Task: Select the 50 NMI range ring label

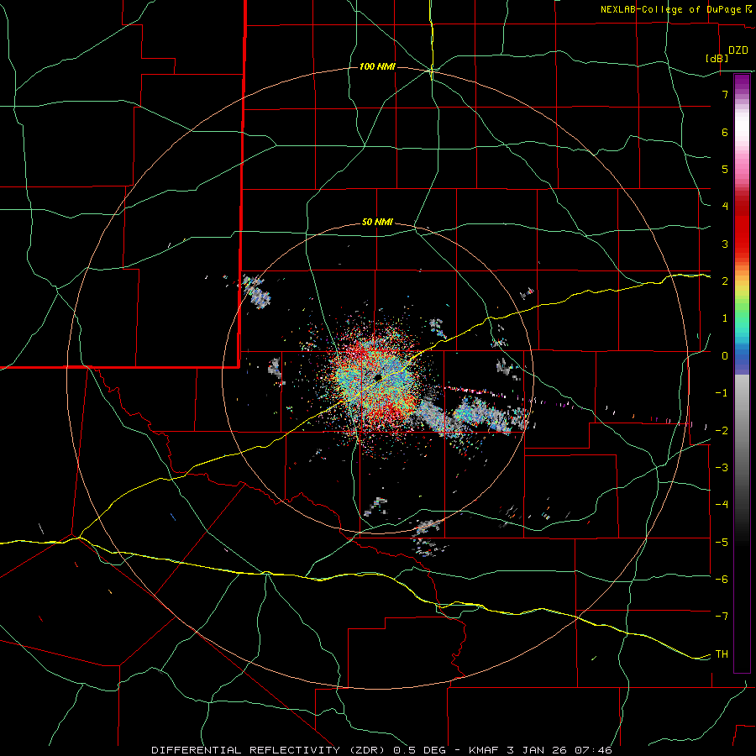Action: (377, 222)
